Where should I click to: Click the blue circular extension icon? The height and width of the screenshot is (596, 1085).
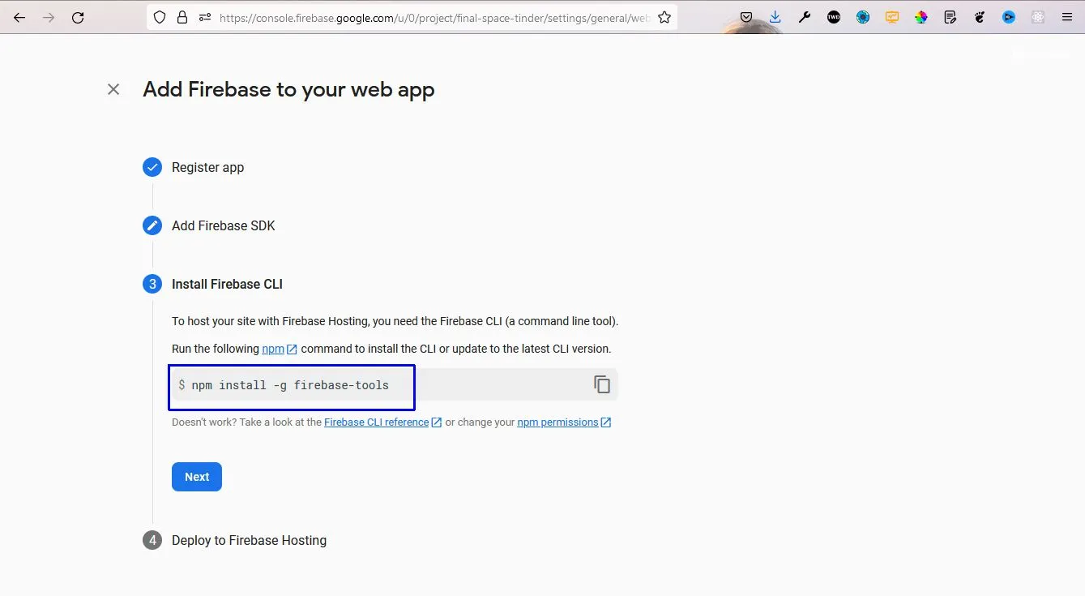pyautogui.click(x=863, y=17)
